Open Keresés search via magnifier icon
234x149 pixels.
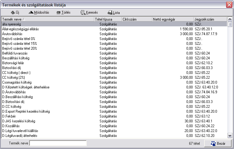[83, 12]
